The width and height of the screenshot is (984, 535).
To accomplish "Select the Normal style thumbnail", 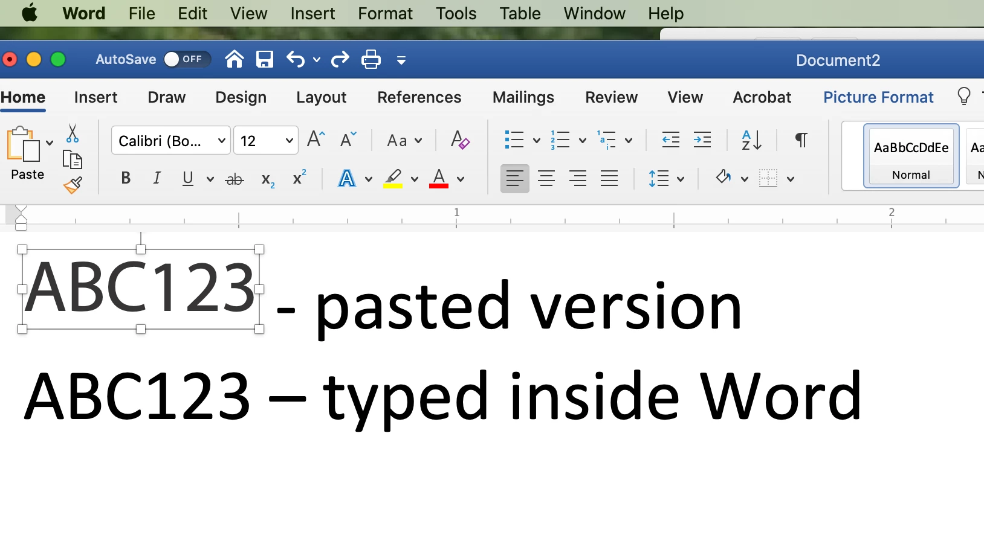I will point(911,156).
